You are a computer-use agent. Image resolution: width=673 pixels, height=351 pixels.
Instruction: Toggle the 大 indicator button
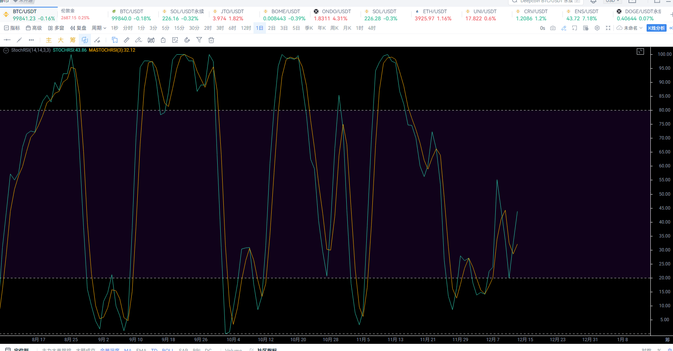tap(61, 40)
